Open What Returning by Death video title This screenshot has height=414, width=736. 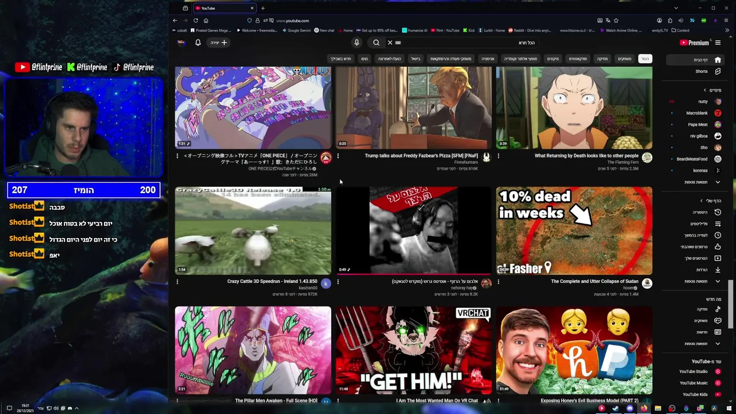[x=586, y=156]
